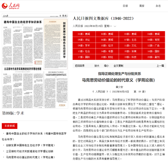Click 缩小 to shrink text
Viewport: 168px width, 163px height.
click(106, 66)
